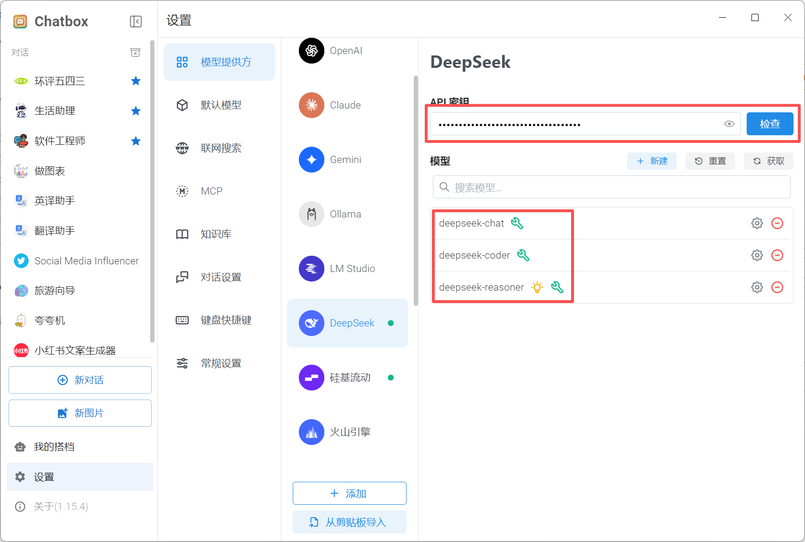Switch to the 联网搜索 settings tab
Screen dimensions: 805x542
pos(221,148)
